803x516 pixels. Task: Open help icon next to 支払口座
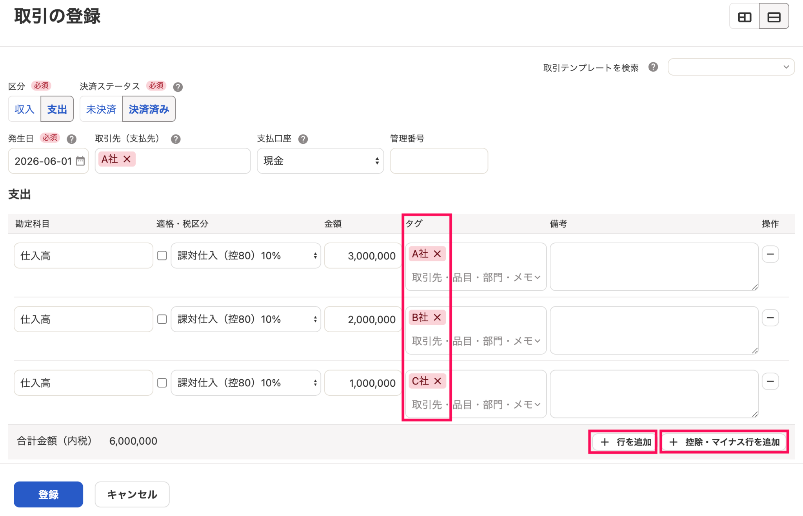pos(303,139)
